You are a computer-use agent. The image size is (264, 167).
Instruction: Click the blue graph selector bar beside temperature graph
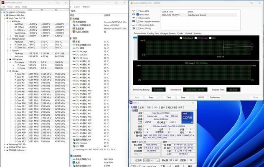pyautogui.click(x=135, y=38)
